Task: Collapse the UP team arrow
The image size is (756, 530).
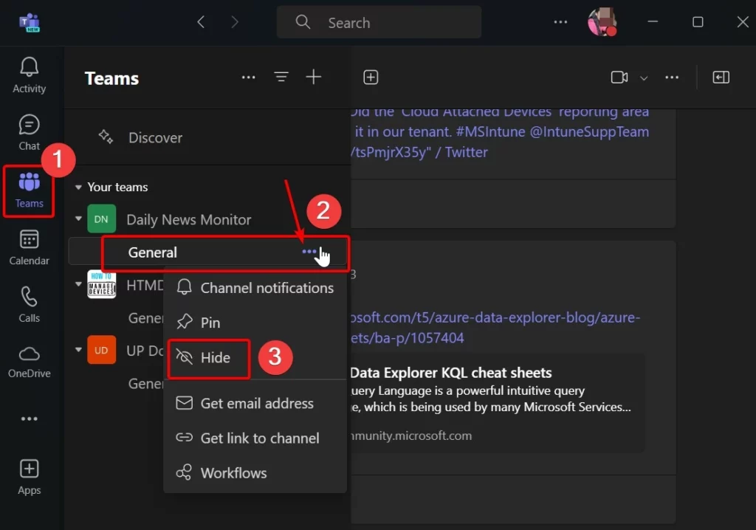Action: point(78,350)
